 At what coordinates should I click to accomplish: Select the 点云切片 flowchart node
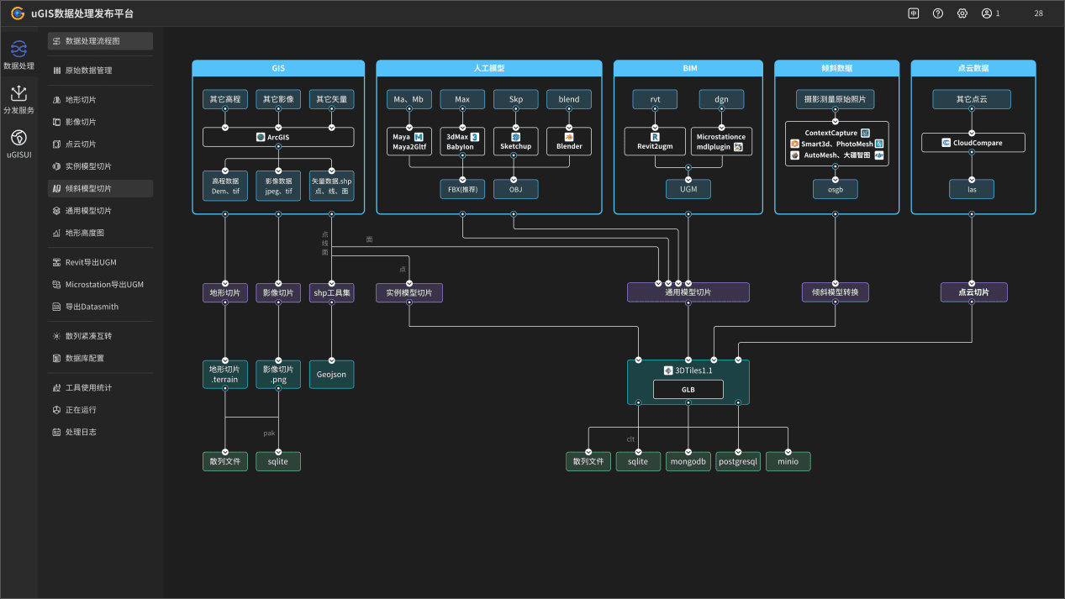coord(973,292)
